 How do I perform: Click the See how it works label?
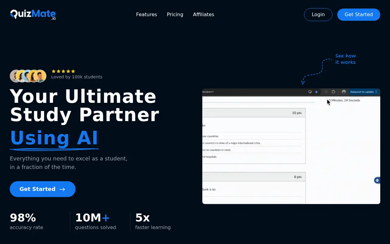[x=346, y=59]
